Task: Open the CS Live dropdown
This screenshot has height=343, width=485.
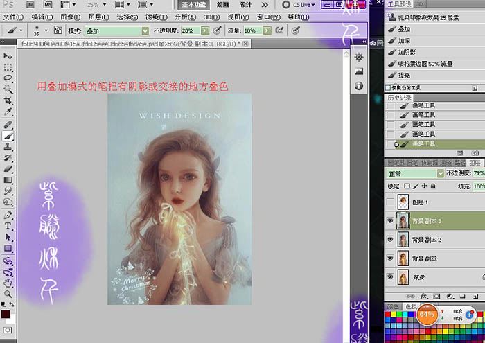Action: click(x=299, y=5)
